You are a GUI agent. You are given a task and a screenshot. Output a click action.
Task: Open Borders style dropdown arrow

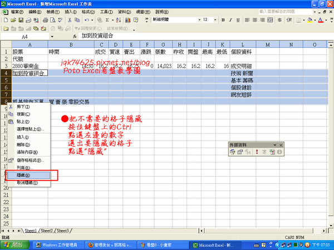pos(304,20)
